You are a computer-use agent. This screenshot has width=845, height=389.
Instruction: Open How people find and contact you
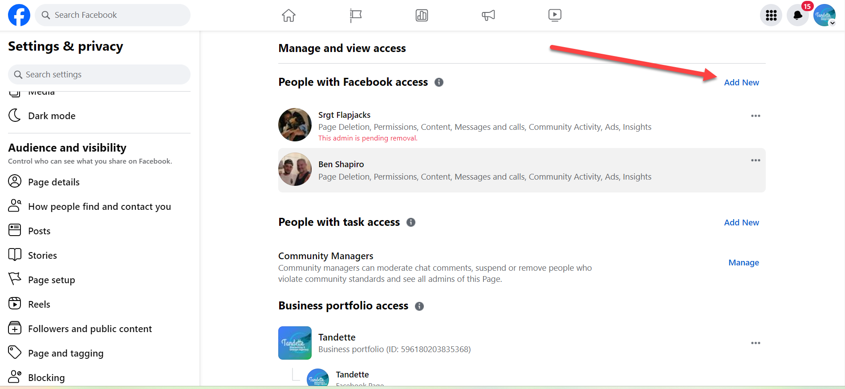(99, 206)
